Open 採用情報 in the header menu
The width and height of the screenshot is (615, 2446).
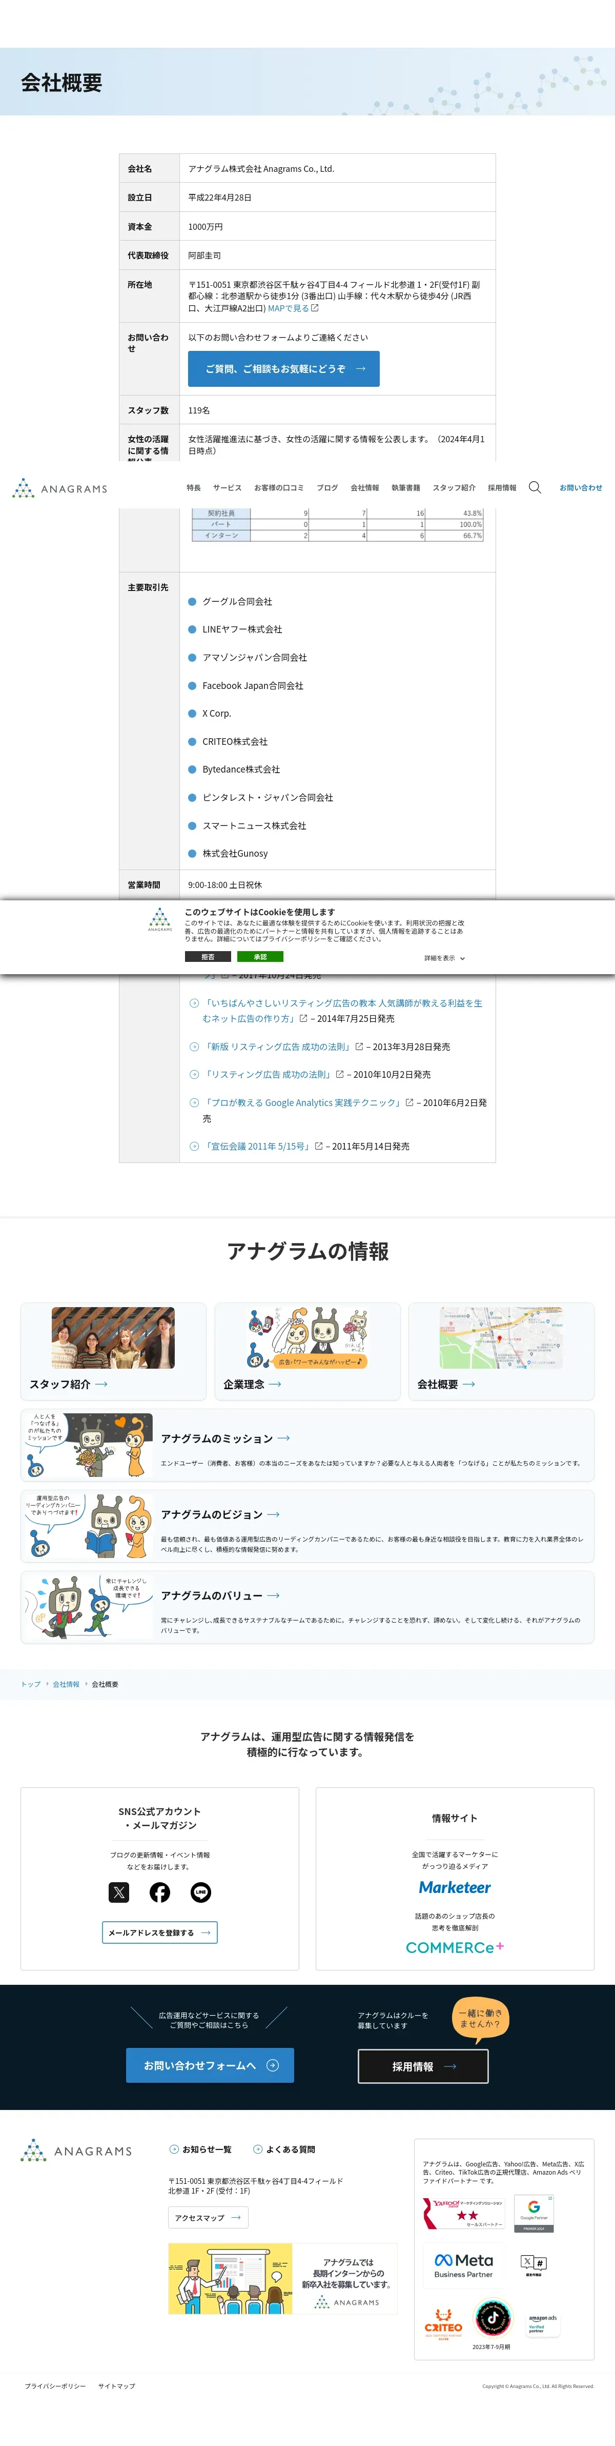(x=502, y=487)
